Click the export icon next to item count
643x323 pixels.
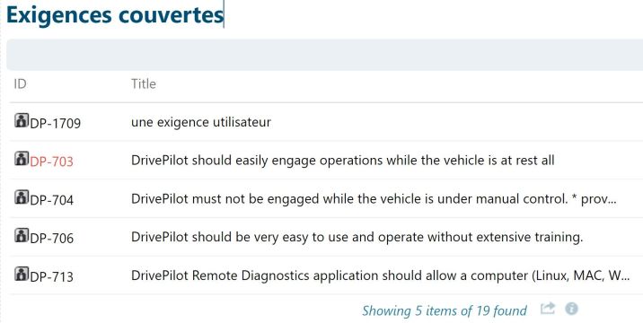[548, 309]
